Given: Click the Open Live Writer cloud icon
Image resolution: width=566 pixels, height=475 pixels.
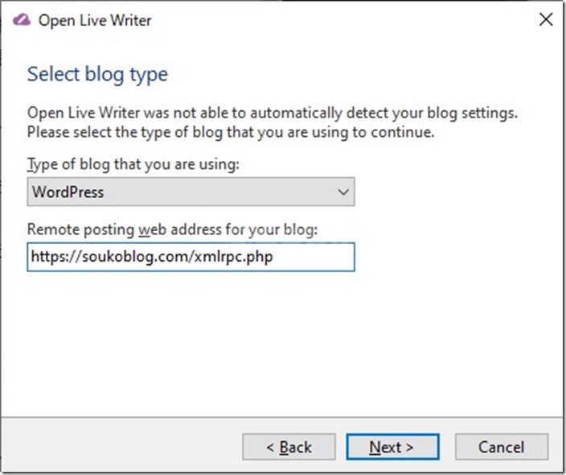Looking at the screenshot, I should [21, 20].
